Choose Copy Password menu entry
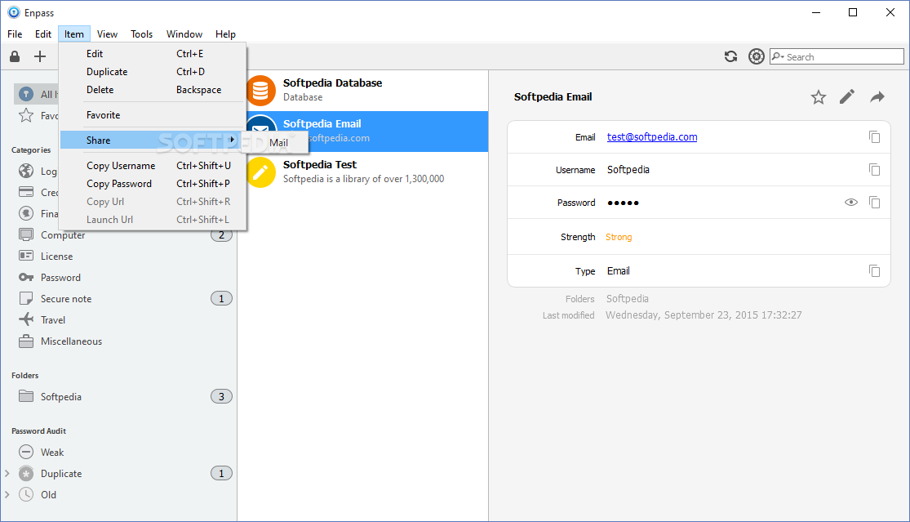Image resolution: width=910 pixels, height=522 pixels. click(x=153, y=184)
